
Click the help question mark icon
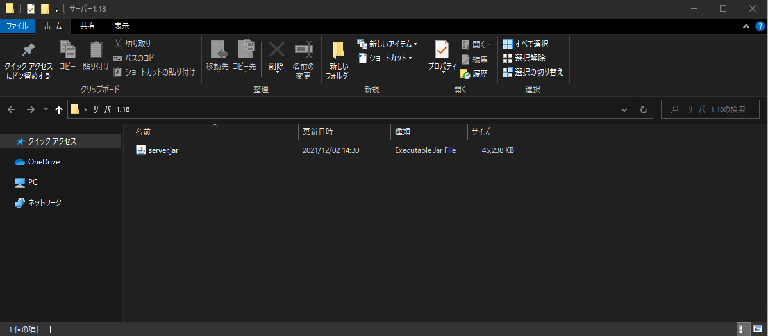(x=760, y=26)
